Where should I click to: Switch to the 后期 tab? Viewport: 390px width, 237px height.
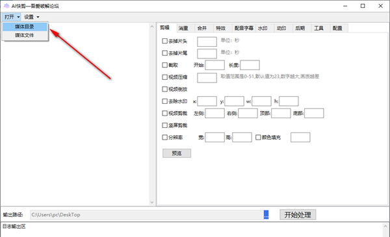(300, 29)
